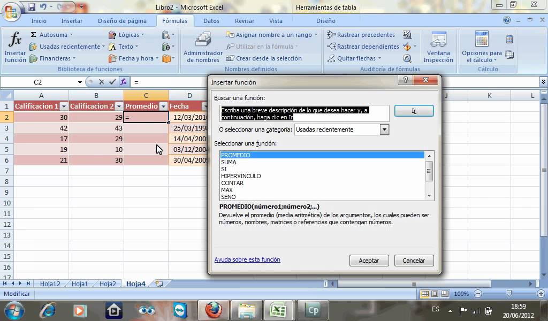Viewport: 548px width, 321px height.
Task: Switch to Page Layout view in status bar
Action: (x=435, y=294)
